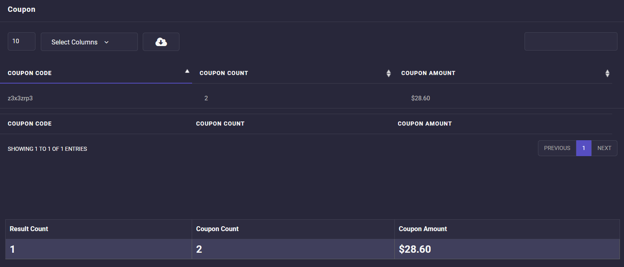Click the $28.60 amount in the table row

coord(420,98)
